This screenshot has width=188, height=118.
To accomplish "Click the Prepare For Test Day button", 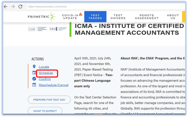I will (x=49, y=100).
